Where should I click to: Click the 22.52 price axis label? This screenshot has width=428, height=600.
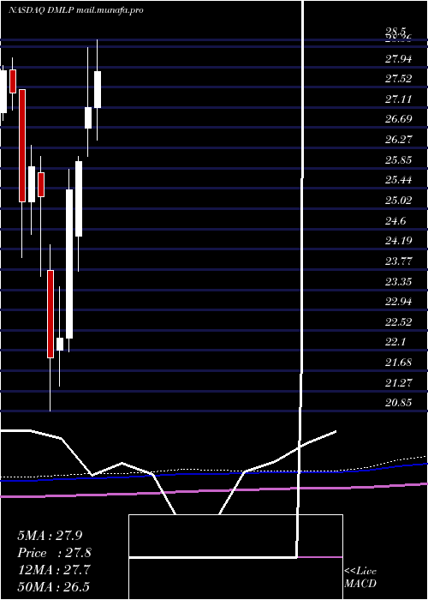(x=398, y=321)
